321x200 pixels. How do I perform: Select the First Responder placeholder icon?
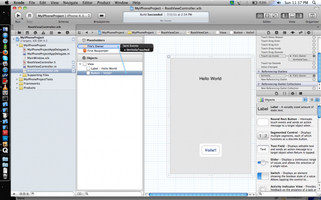coord(84,51)
